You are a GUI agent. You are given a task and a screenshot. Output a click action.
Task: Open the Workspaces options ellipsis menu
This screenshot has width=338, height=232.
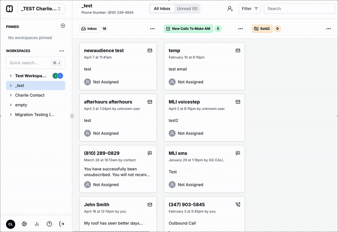click(62, 51)
